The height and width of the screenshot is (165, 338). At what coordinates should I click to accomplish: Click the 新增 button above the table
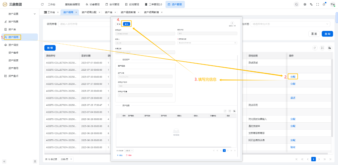50,48
